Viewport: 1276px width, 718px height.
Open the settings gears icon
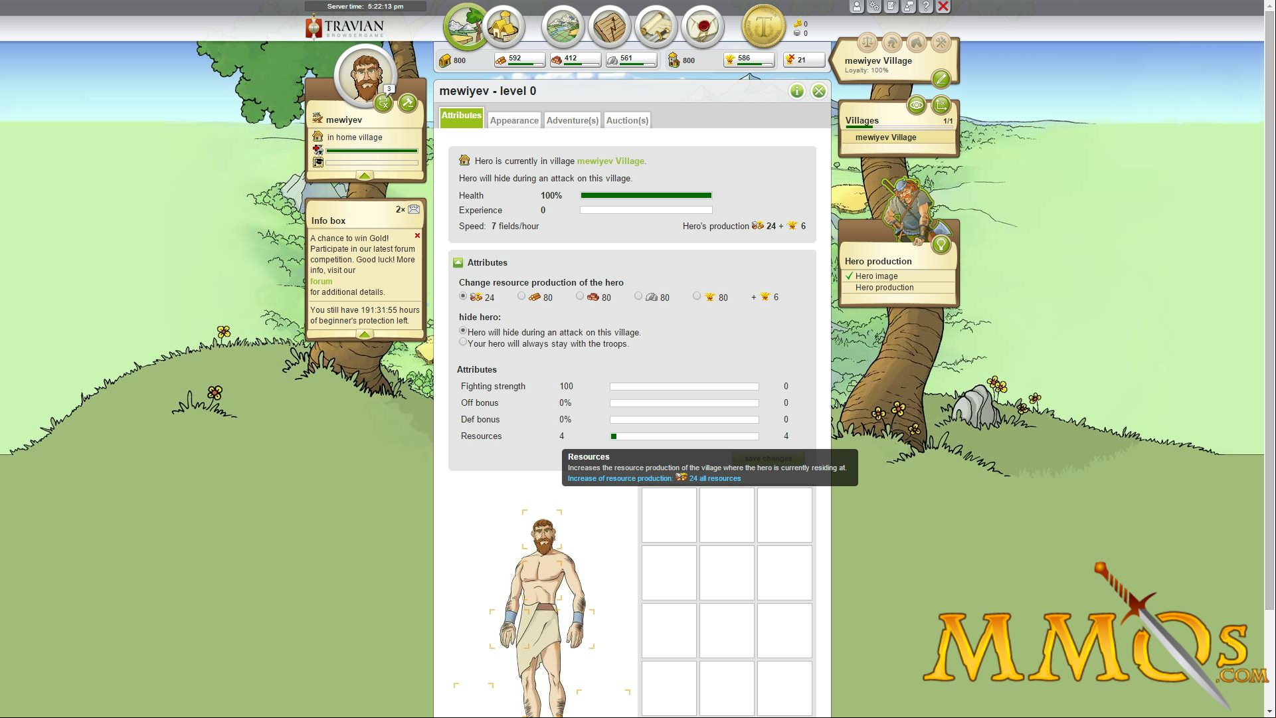[874, 7]
